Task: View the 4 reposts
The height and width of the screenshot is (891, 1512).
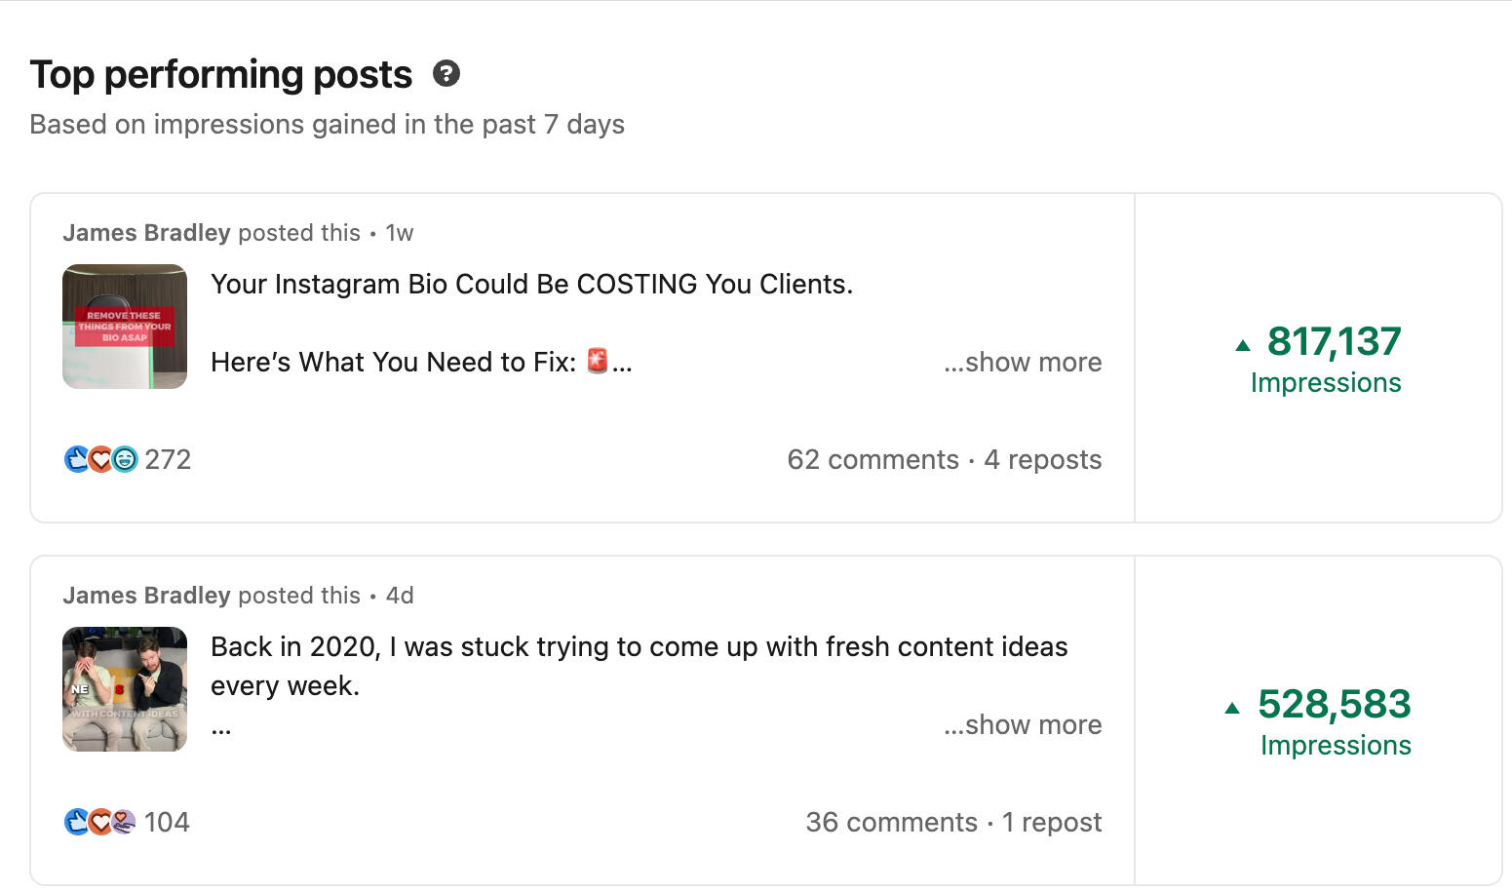Action: click(1042, 459)
